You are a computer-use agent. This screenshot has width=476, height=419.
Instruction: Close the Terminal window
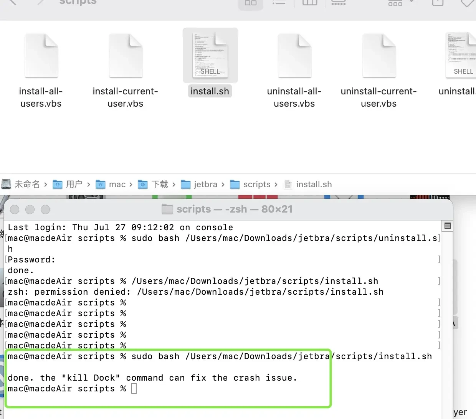15,209
